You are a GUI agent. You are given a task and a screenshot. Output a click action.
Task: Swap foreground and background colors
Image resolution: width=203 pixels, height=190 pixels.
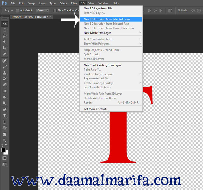[x=6, y=145]
